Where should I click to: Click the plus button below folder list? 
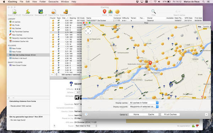pyautogui.click(x=9, y=98)
